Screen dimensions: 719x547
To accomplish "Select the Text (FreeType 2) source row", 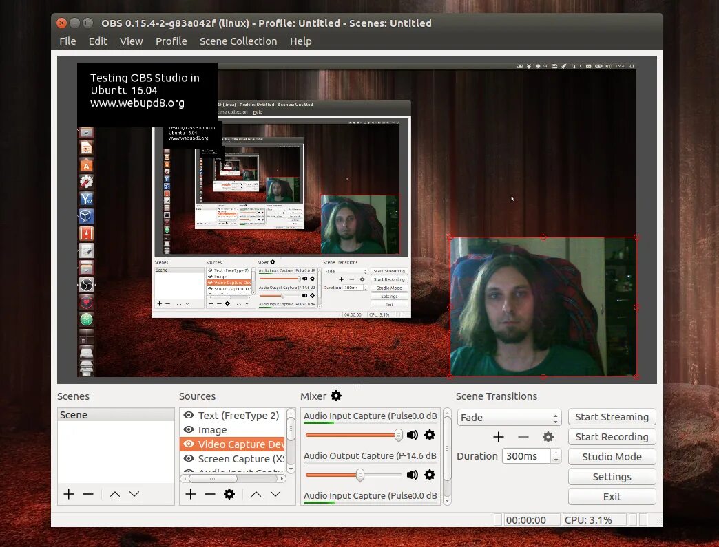I will click(x=233, y=415).
